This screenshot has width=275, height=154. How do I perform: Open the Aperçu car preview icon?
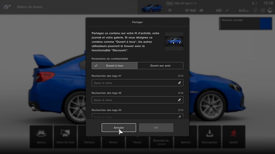(41, 133)
